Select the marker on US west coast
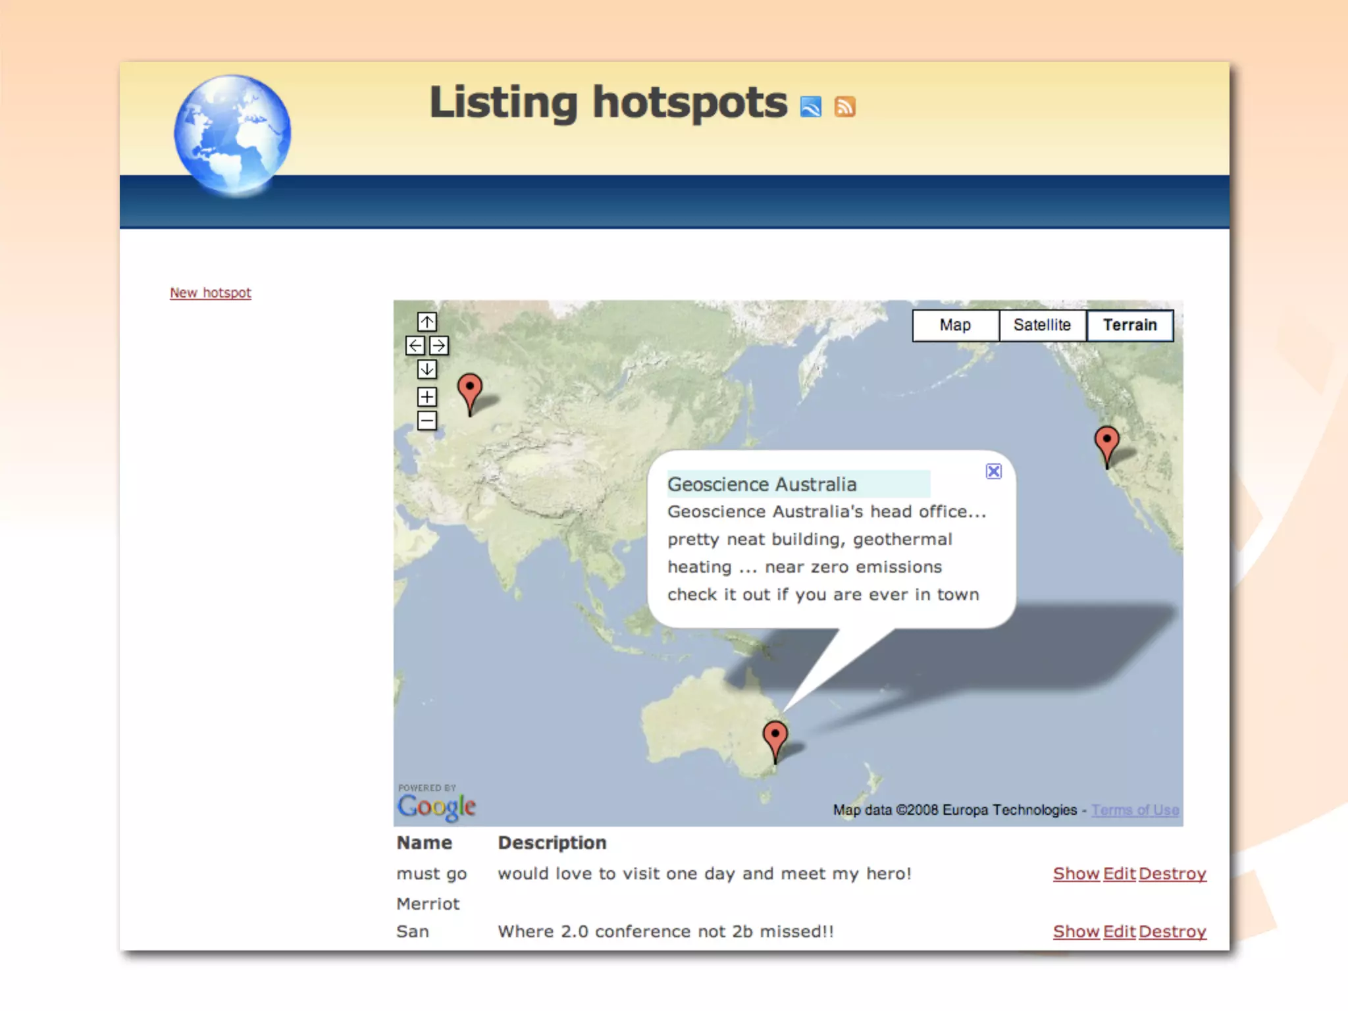Screen dimensions: 1348x1011 [1106, 441]
